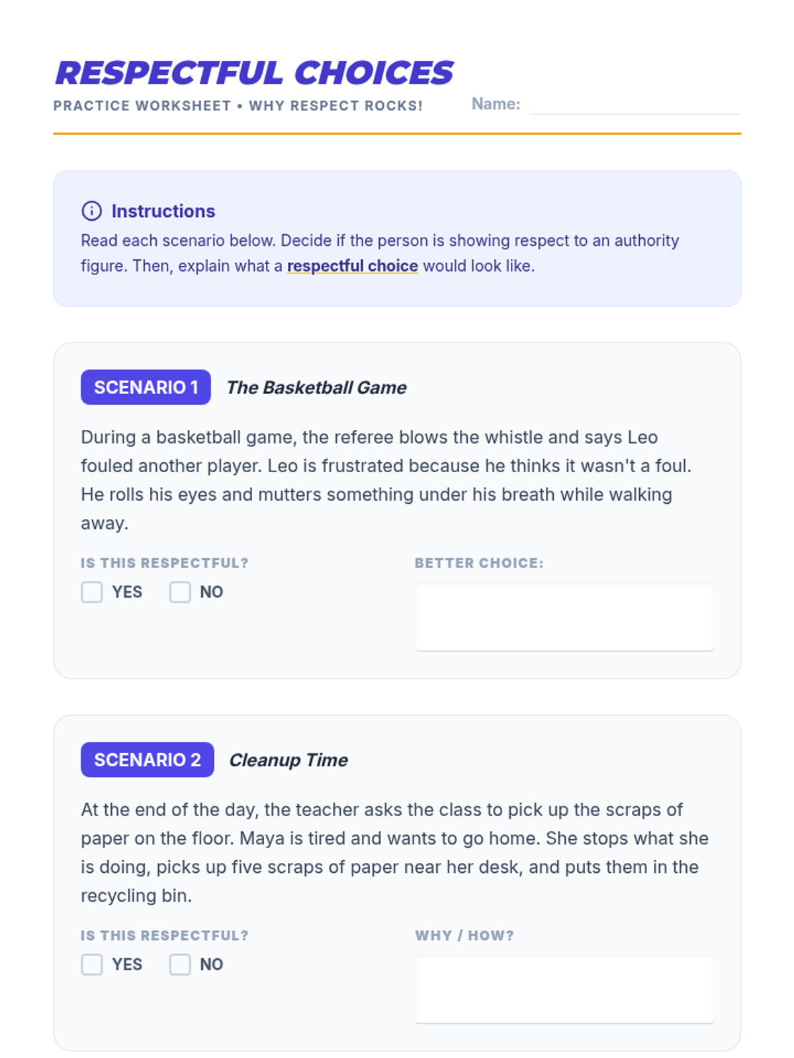Check NO for Scenario 1
Viewport: 794px width, 1058px height.
tap(180, 592)
